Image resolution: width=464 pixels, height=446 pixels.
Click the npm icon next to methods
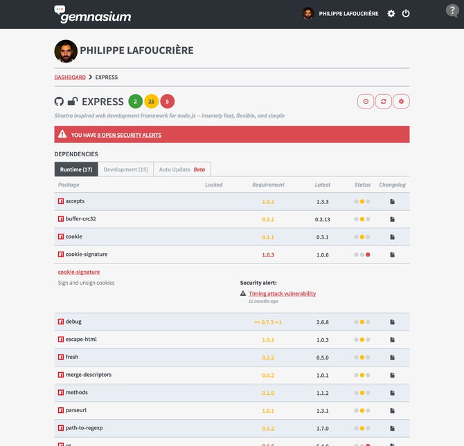coord(61,393)
